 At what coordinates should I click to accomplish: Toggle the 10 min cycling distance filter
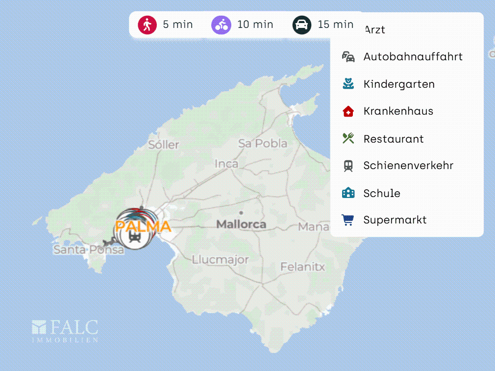click(242, 25)
